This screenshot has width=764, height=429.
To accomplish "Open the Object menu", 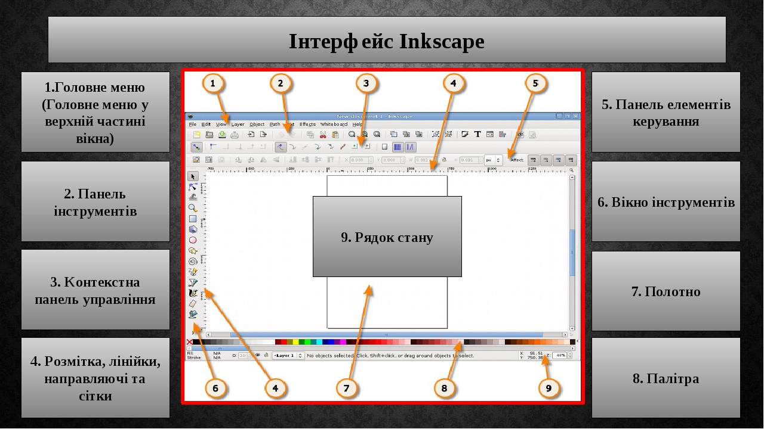I will coord(257,124).
